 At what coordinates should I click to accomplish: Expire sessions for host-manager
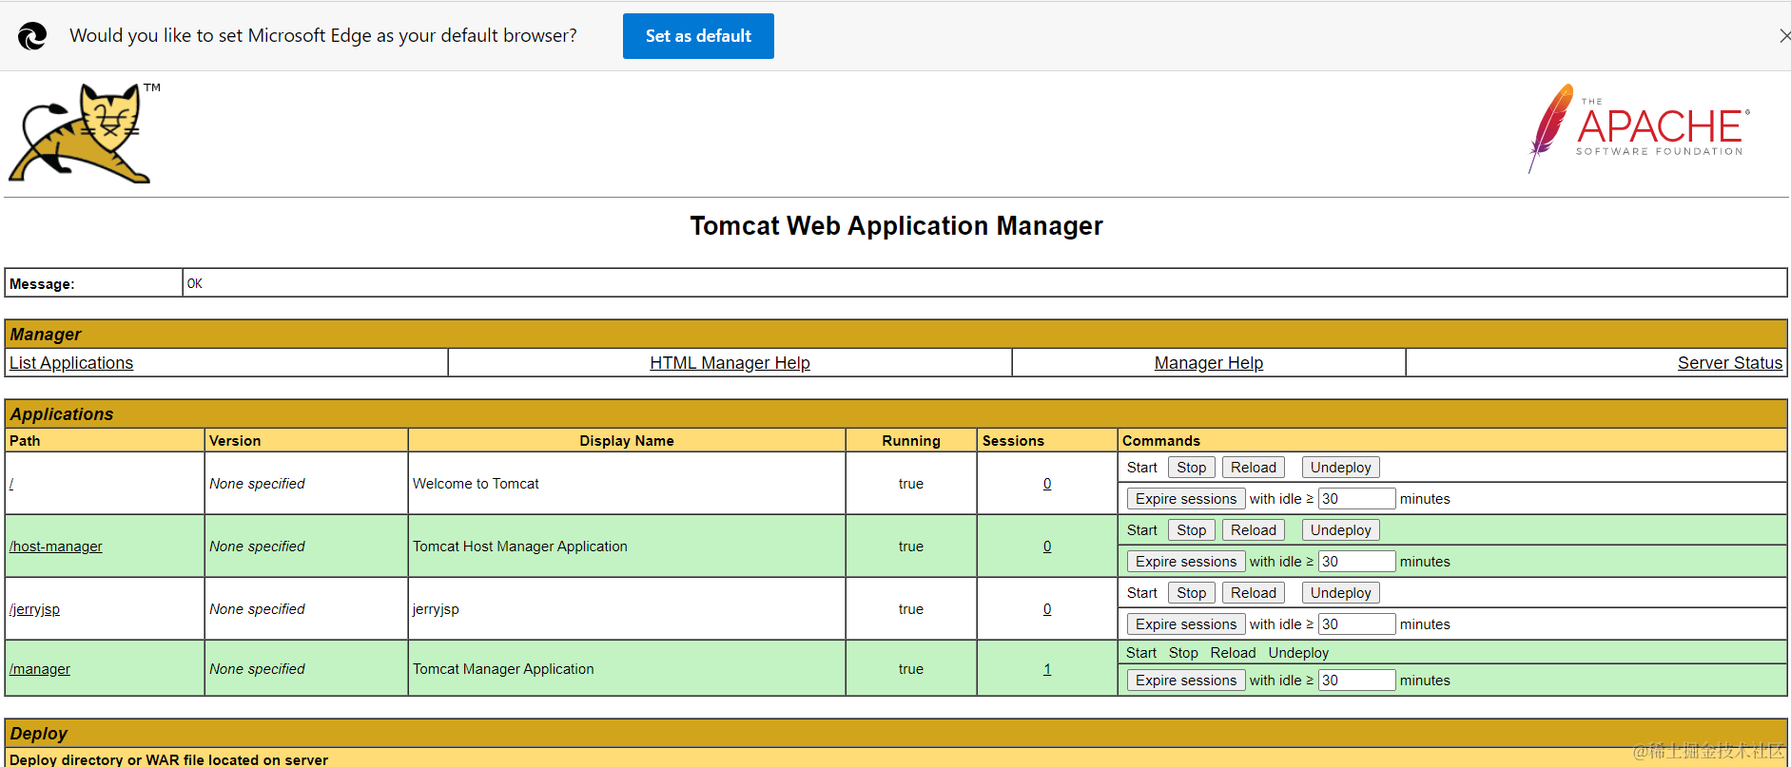(x=1186, y=562)
